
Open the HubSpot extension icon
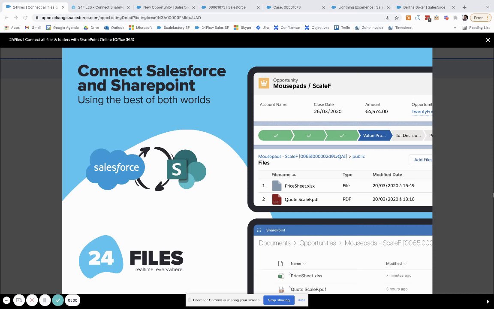tap(408, 18)
